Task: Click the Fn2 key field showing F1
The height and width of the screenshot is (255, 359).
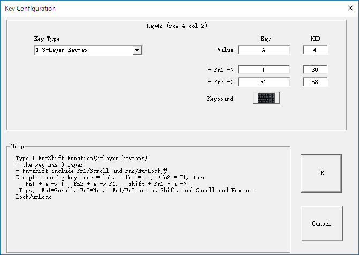Action: click(x=264, y=82)
